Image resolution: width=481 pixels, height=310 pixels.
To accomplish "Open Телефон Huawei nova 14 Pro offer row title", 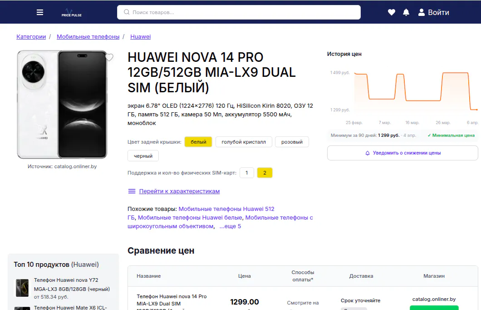I will [x=172, y=302].
